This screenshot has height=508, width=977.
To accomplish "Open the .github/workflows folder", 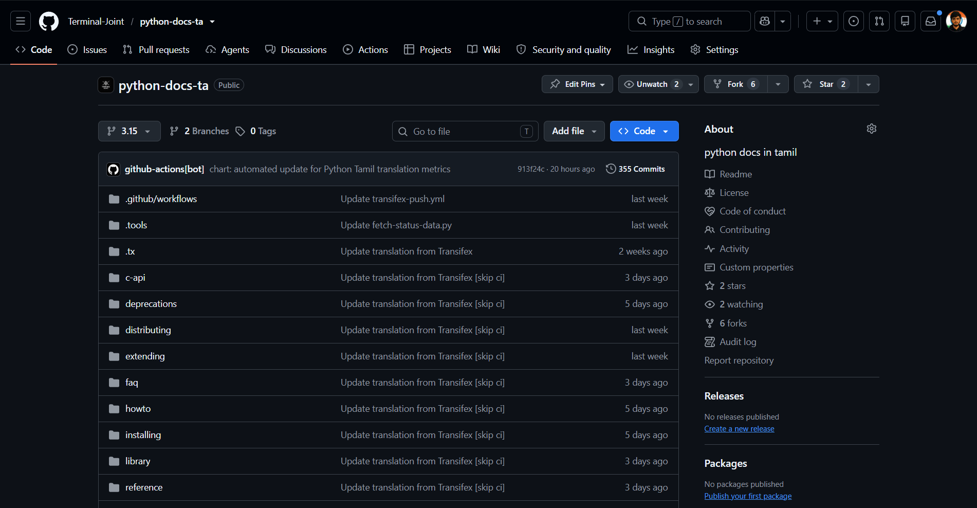I will click(x=161, y=199).
